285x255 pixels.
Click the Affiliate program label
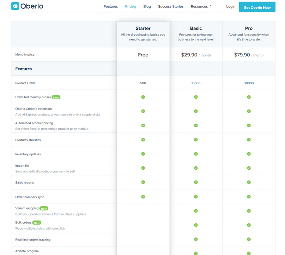click(27, 251)
